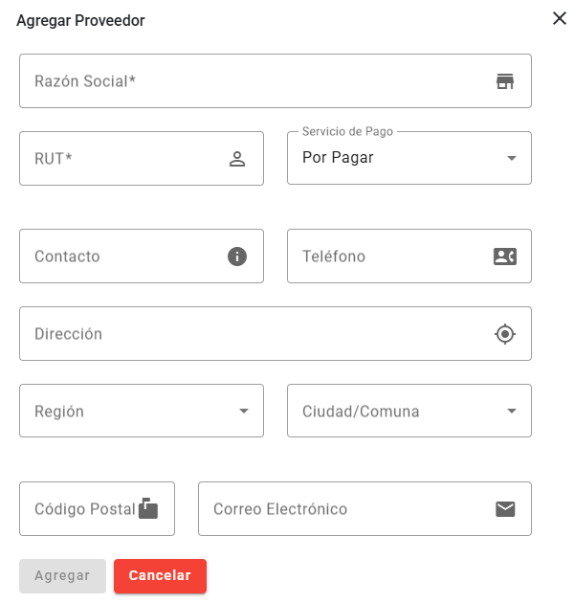Image resolution: width=574 pixels, height=603 pixels.
Task: Click into the Contacto field
Action: click(120, 257)
